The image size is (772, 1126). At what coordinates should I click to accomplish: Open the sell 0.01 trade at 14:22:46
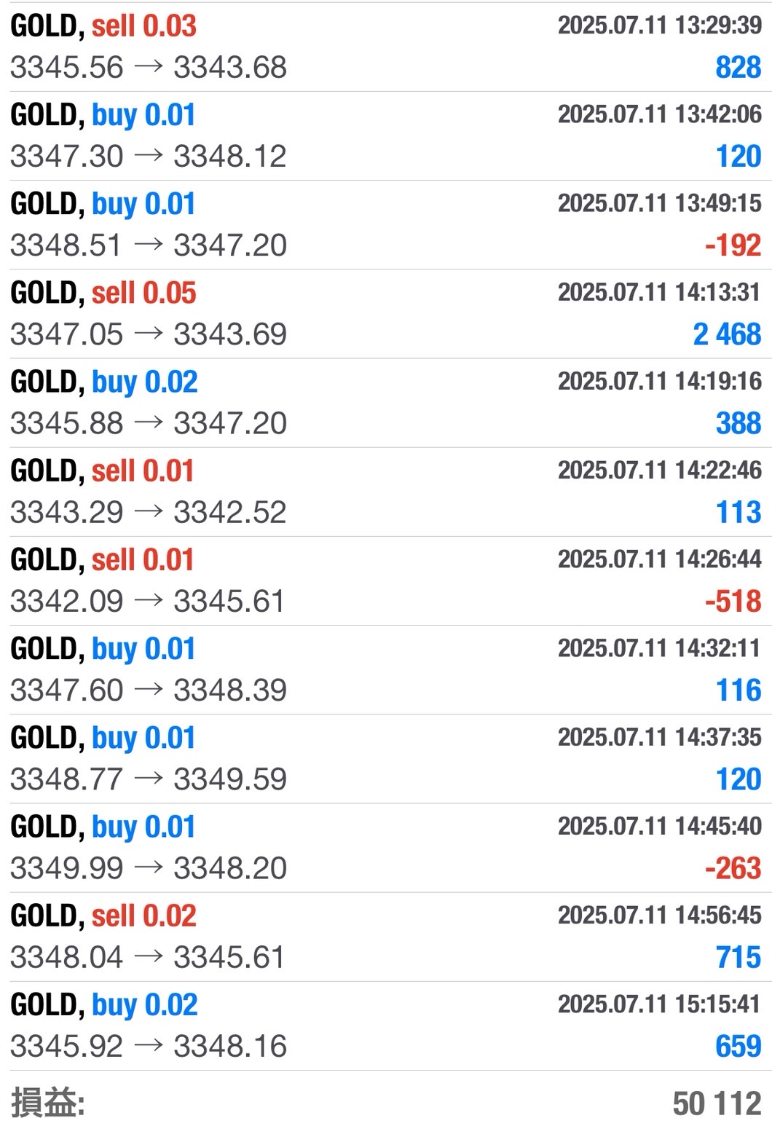click(x=386, y=492)
